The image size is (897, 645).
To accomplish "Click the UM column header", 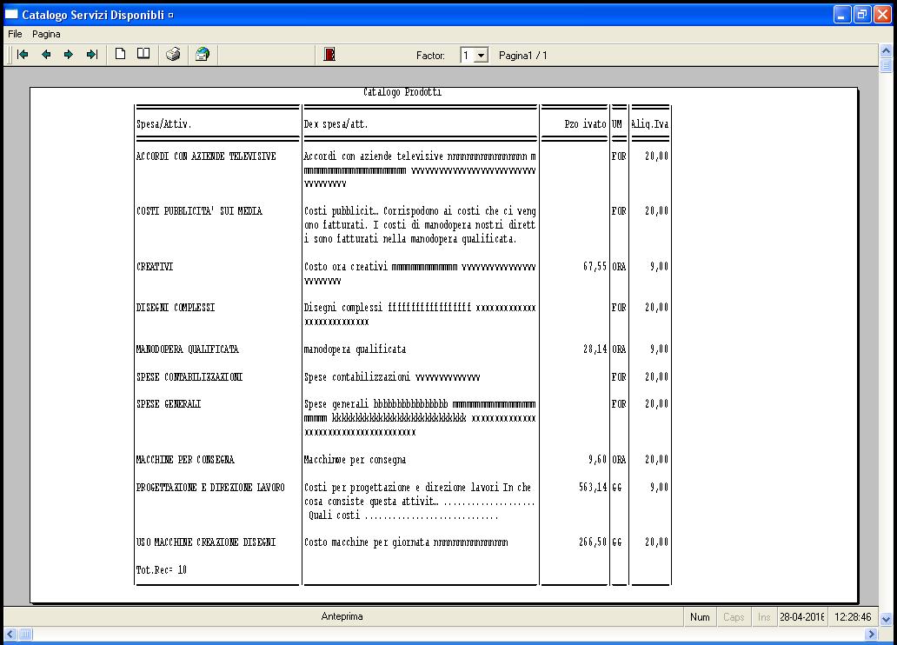I will pyautogui.click(x=617, y=124).
